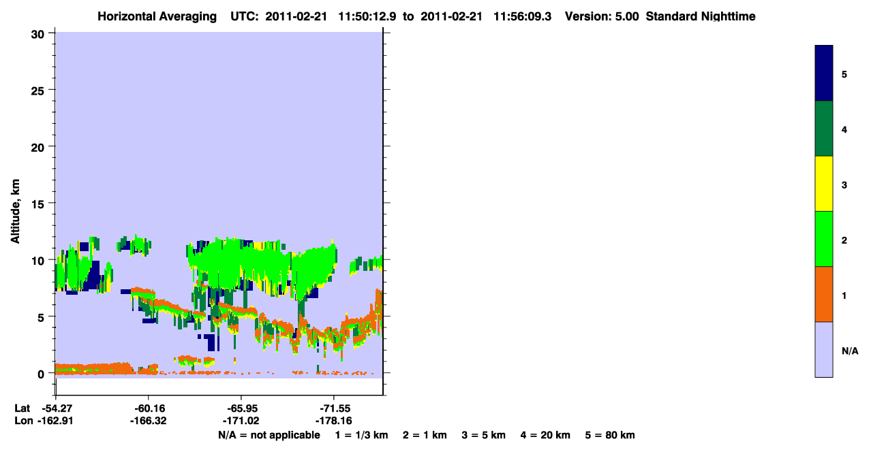This screenshot has width=886, height=454.
Task: Click 'Standard Nighttime' in the title
Action: 701,16
